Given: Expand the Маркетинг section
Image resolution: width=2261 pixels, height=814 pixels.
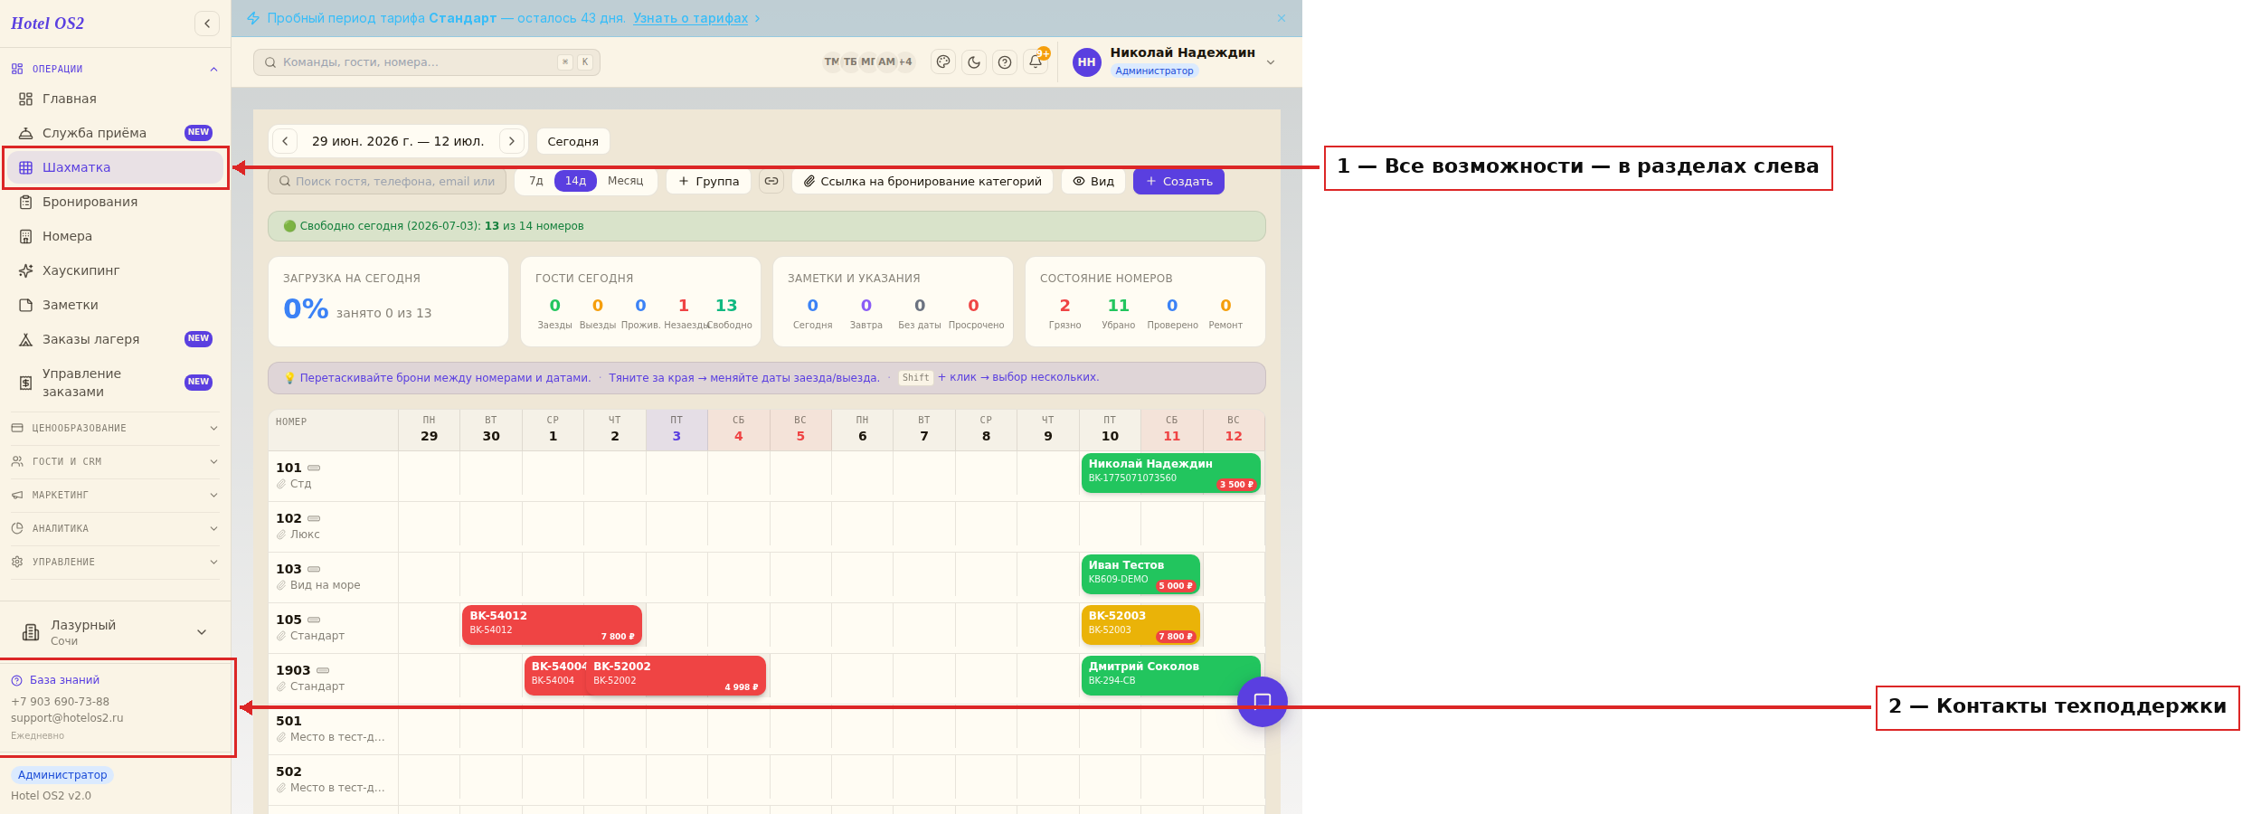Looking at the screenshot, I should [x=115, y=495].
